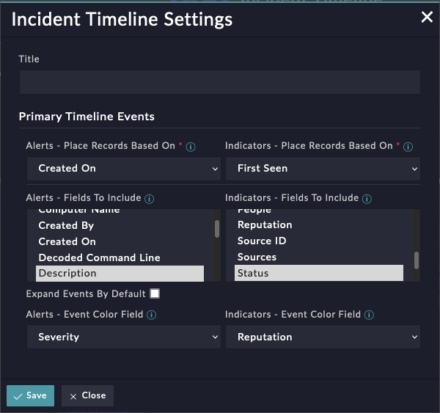Screen dimensions: 440x413
Task: Select Source ID in indicators fields list
Action: tap(262, 241)
